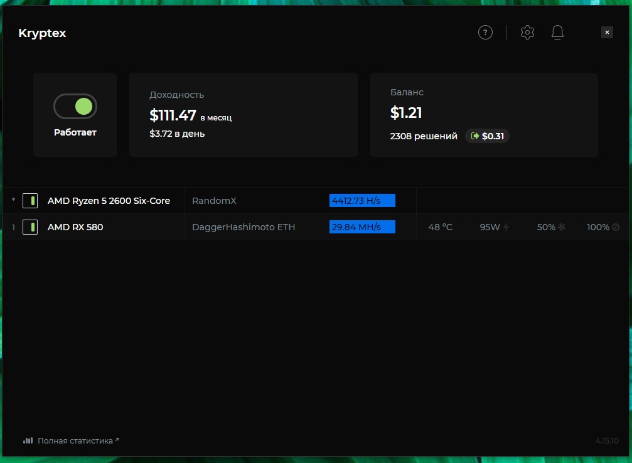The width and height of the screenshot is (632, 463).
Task: Open notifications bell icon
Action: point(557,32)
